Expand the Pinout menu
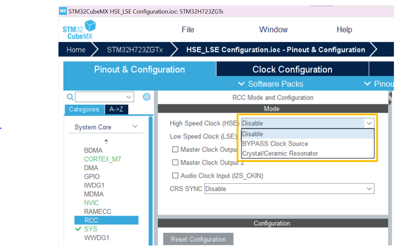The height and width of the screenshot is (250, 398). (x=379, y=84)
